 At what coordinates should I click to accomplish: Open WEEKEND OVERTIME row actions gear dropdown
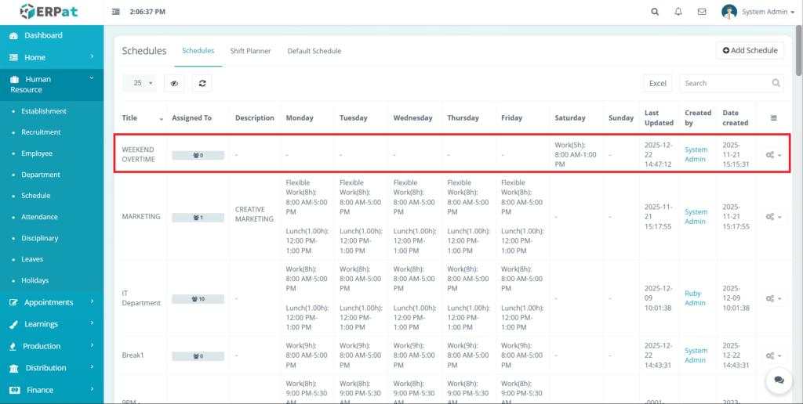[x=773, y=155]
